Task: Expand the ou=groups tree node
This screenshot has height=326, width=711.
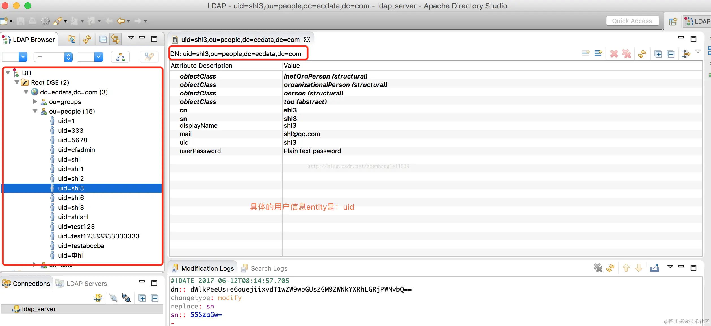Action: point(35,102)
